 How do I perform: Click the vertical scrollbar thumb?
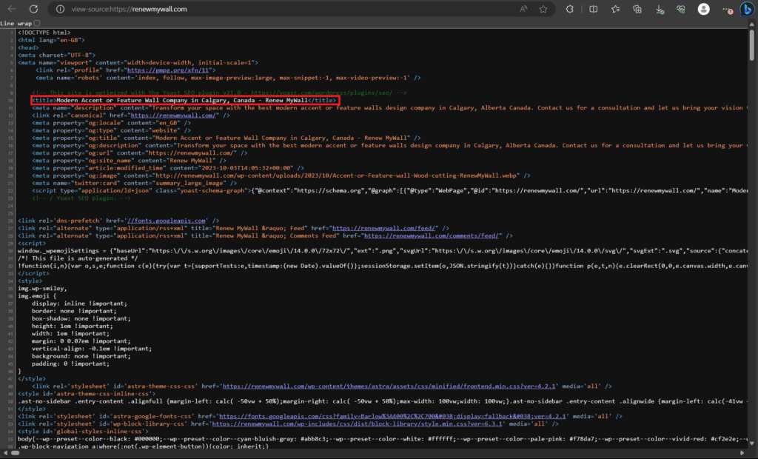(752, 44)
